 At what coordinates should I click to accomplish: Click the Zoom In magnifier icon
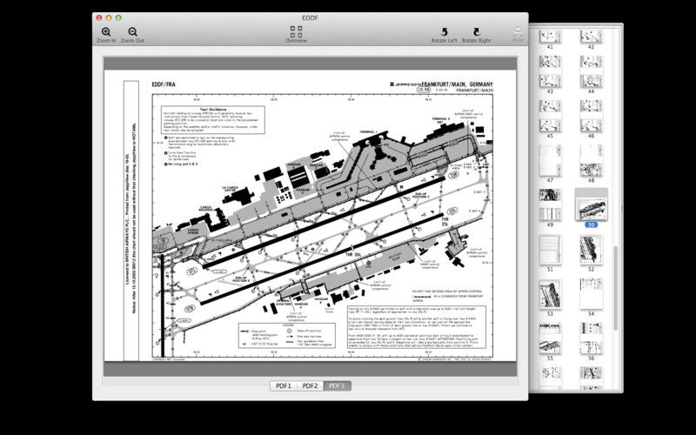click(105, 32)
